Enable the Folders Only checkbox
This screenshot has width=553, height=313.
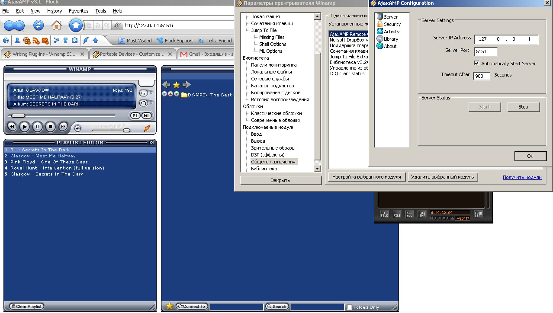(350, 307)
